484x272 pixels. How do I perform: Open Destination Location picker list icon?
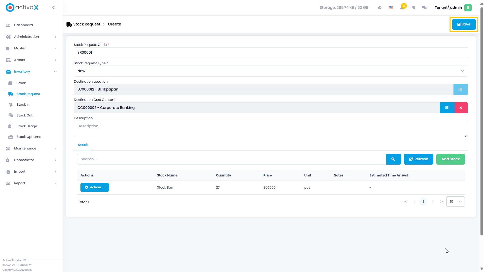(460, 89)
